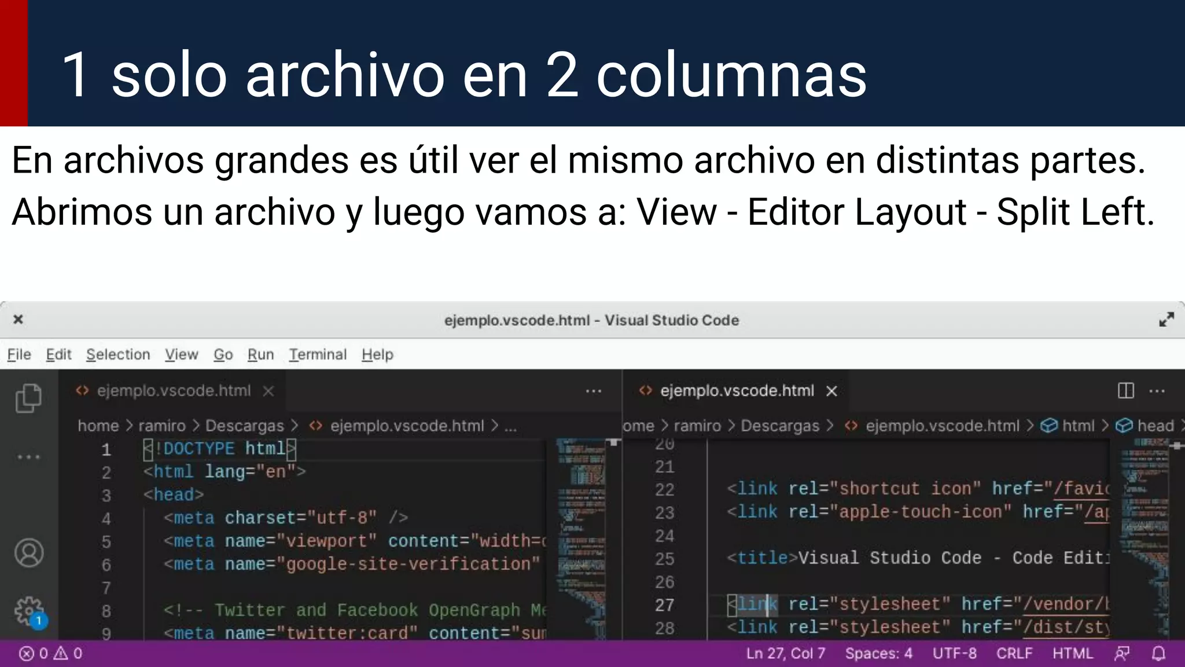Open the View menu

coord(181,354)
